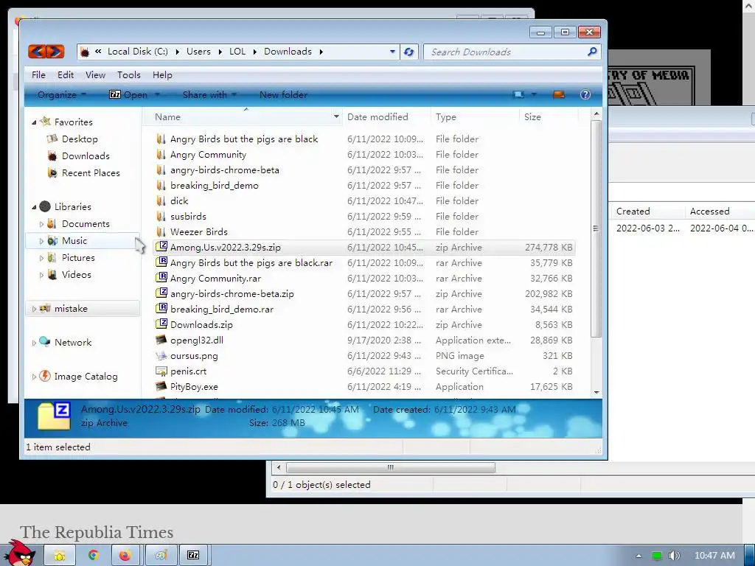Click the change view icon
755x566 pixels.
(518, 94)
